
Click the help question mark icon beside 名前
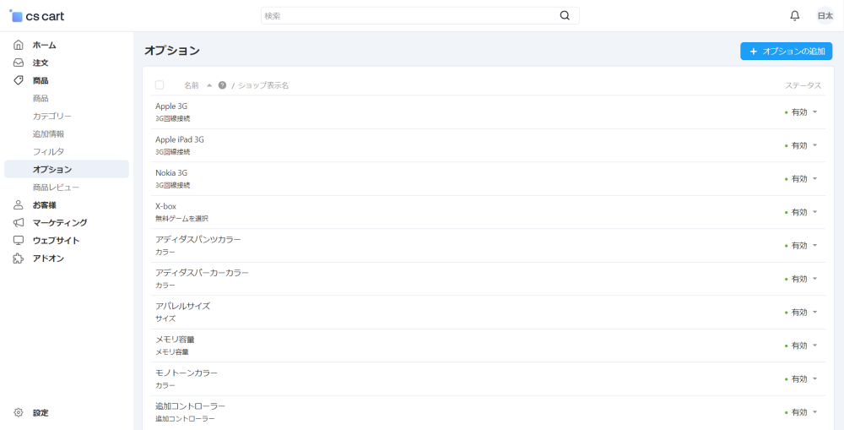222,85
